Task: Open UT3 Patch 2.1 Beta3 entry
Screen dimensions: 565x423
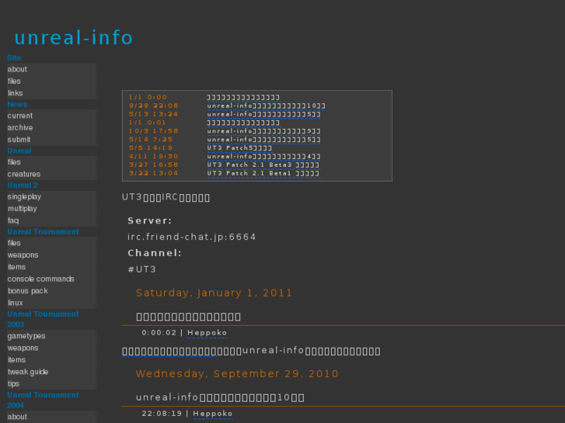Action: [x=263, y=165]
